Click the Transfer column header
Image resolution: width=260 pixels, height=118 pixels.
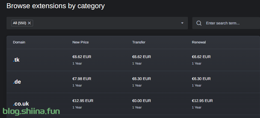(x=139, y=42)
